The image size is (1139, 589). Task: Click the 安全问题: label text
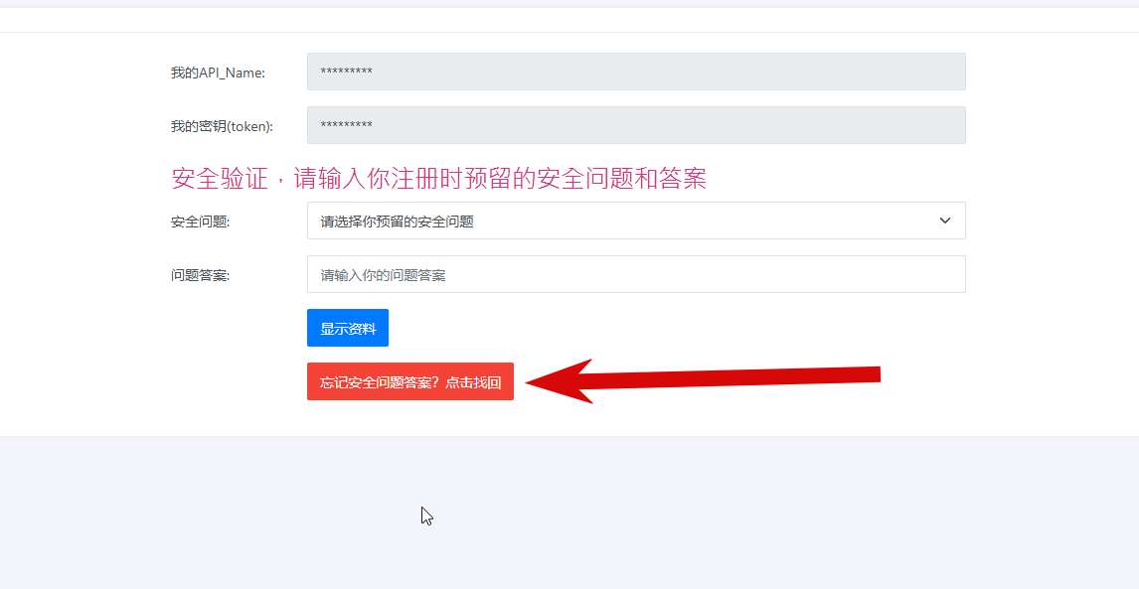(200, 221)
